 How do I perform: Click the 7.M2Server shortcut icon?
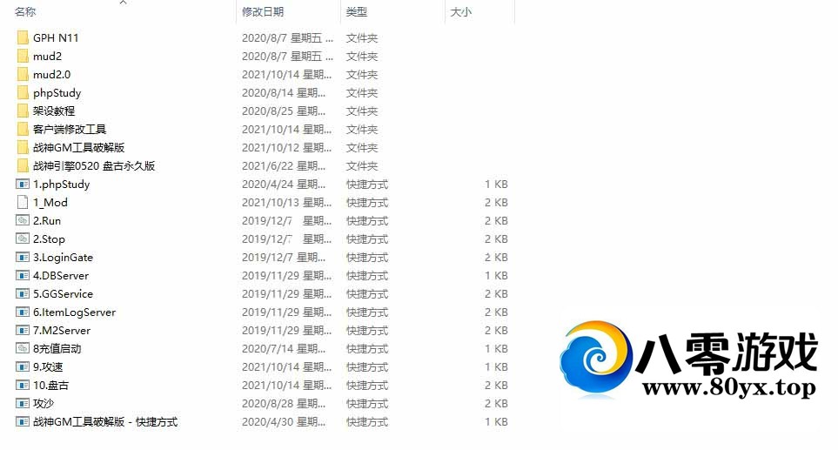23,330
